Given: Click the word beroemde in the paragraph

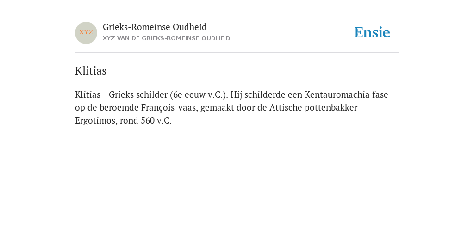Looking at the screenshot, I should [x=119, y=107].
